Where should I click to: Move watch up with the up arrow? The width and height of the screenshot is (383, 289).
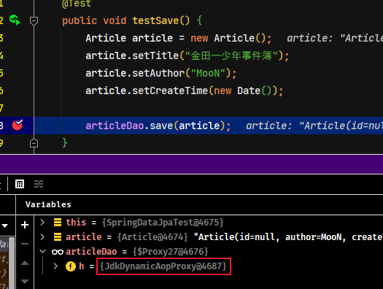pyautogui.click(x=25, y=263)
